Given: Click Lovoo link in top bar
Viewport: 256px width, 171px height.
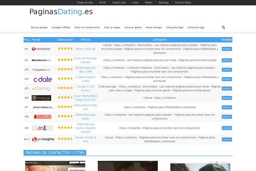Looking at the screenshot, I should [x=135, y=3].
